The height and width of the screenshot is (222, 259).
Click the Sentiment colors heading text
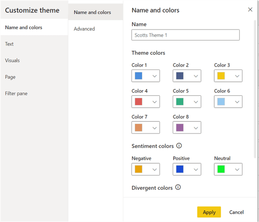point(153,146)
